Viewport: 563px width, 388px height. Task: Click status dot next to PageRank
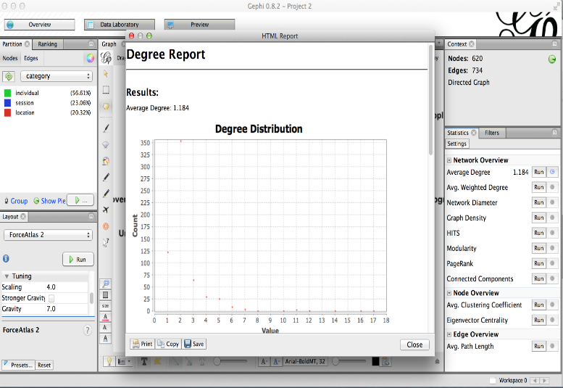[552, 263]
